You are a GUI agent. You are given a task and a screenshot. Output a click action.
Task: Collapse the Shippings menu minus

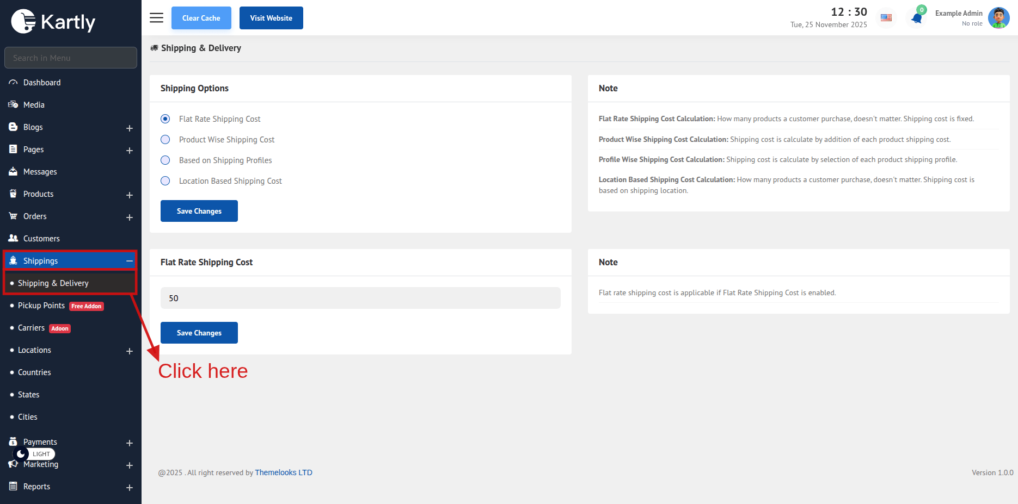pyautogui.click(x=130, y=261)
